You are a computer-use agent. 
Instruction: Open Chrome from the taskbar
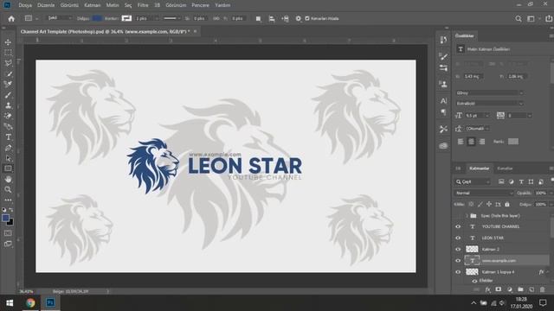30,303
